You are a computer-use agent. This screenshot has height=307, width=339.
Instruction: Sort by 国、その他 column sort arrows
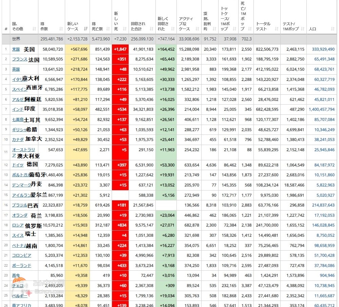pyautogui.click(x=34, y=29)
